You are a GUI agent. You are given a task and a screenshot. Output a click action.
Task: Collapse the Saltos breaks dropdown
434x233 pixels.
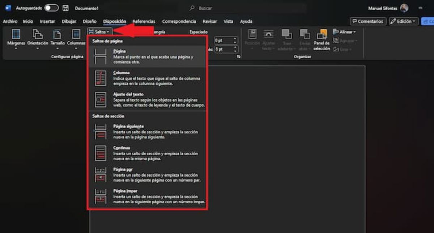tap(100, 32)
